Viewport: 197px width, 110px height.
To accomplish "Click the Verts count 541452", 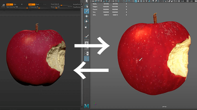I will pyautogui.click(x=106, y=4).
